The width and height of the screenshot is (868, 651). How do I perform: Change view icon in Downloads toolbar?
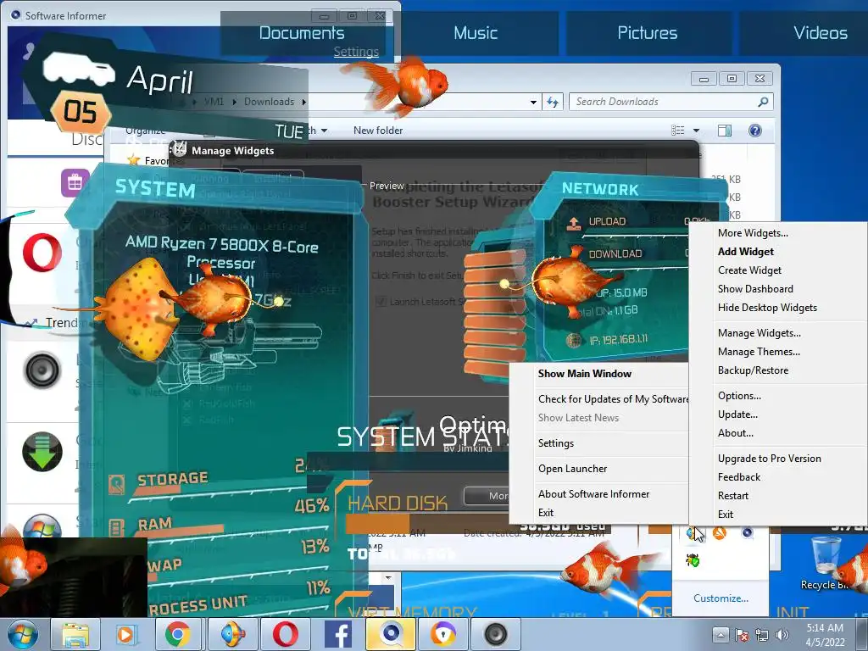(x=677, y=131)
